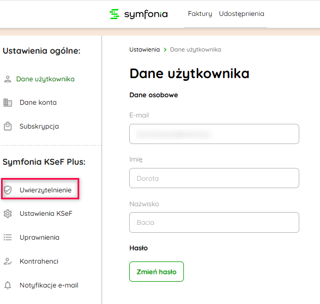320x304 pixels.
Task: Click the shield icon for Uwierzytelnienie
Action: point(7,190)
